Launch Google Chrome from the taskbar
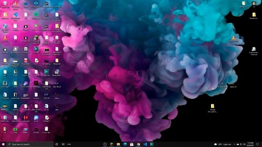The width and height of the screenshot is (262, 147). [x=138, y=144]
